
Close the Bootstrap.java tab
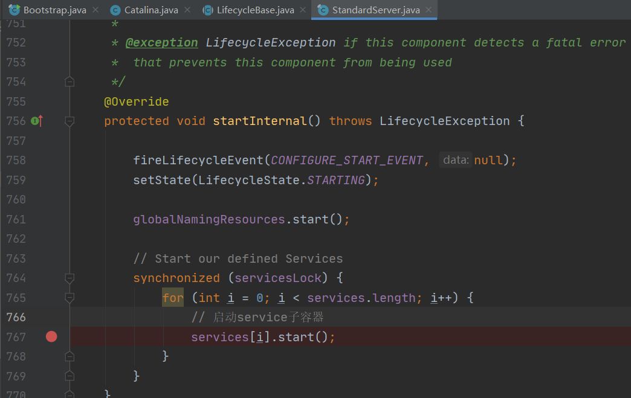(95, 10)
